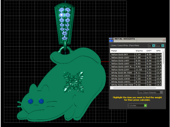Screen dimensions: 170x127
Task: Click the metal table horizontal scrollbar
Action: pyautogui.click(x=135, y=88)
